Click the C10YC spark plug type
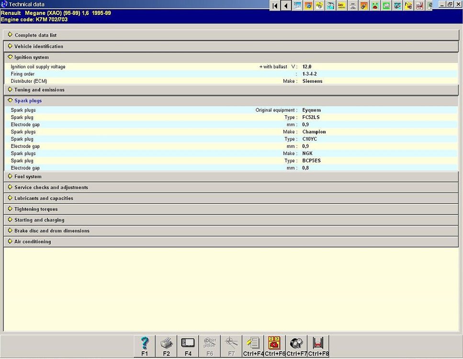 tap(310, 139)
